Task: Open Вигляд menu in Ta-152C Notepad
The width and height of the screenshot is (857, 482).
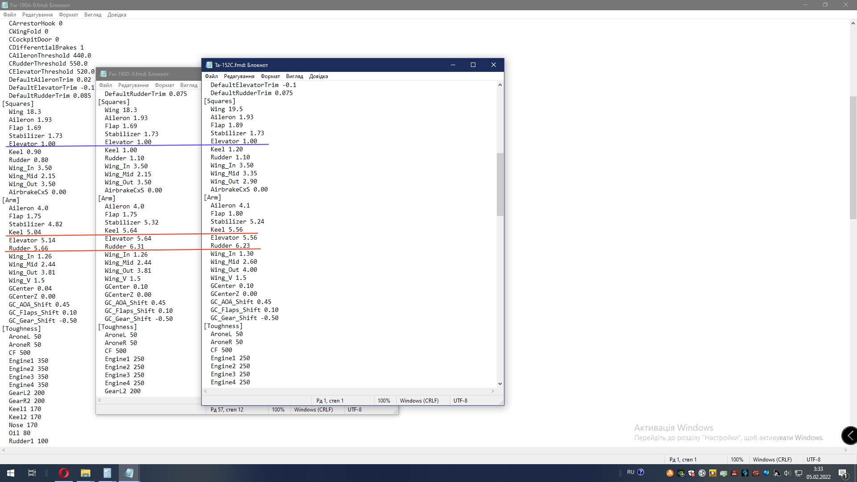Action: pyautogui.click(x=294, y=76)
